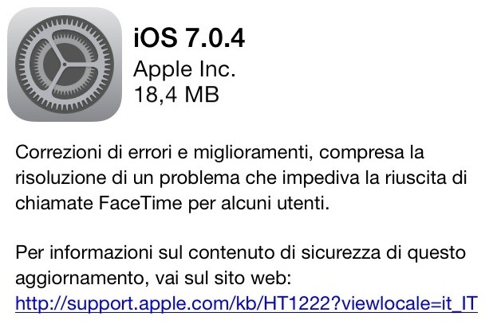Screen dimensions: 493x328
Task: Open the support.apple.com HT1222 link
Action: pos(246,303)
